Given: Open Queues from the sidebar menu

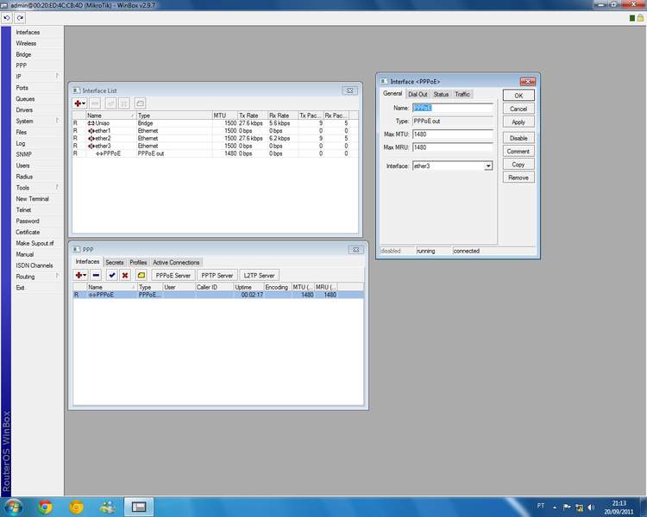Looking at the screenshot, I should [x=25, y=99].
